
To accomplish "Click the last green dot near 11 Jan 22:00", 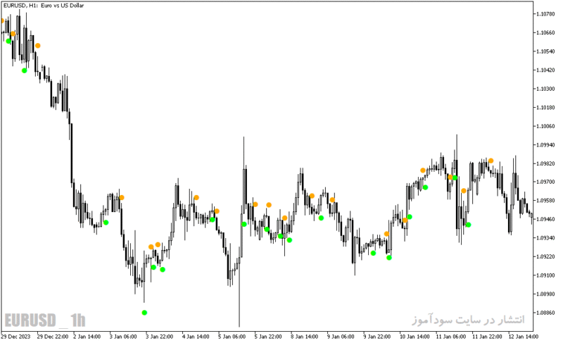I will [x=468, y=225].
